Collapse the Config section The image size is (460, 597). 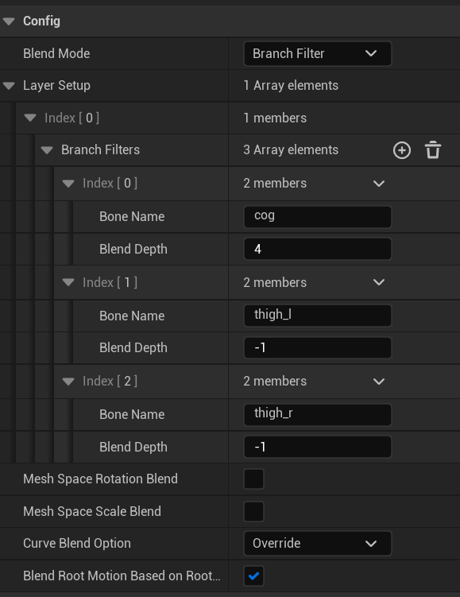tap(9, 21)
